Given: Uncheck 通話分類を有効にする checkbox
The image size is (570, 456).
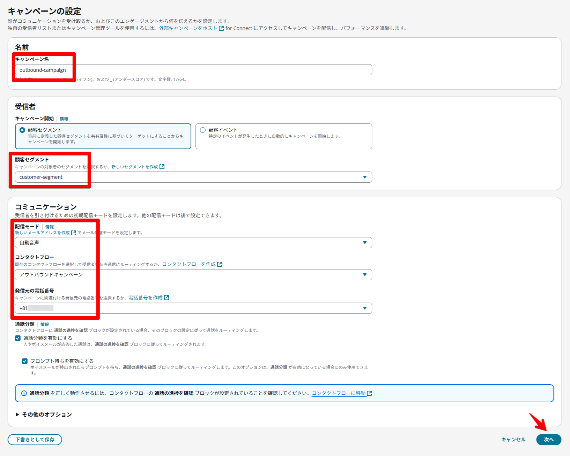Looking at the screenshot, I should pyautogui.click(x=18, y=338).
